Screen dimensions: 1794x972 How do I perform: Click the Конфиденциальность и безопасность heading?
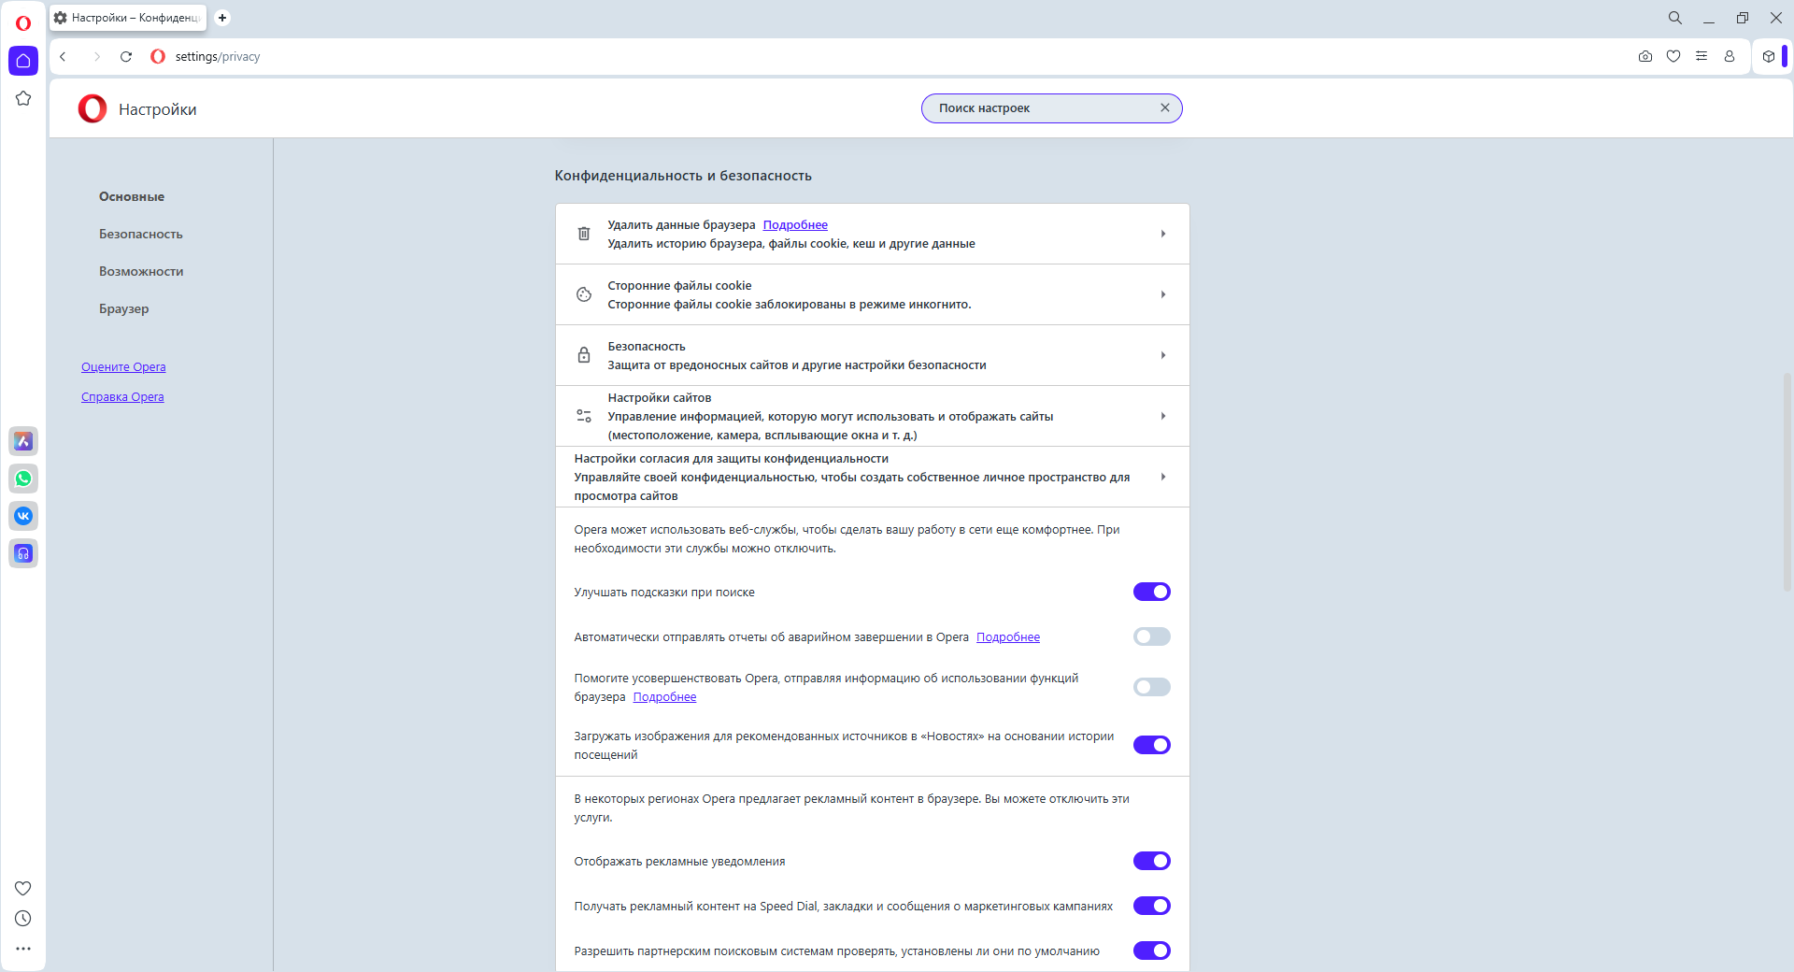683,176
